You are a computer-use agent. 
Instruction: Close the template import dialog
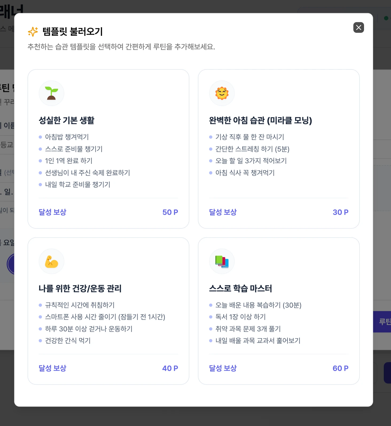[x=358, y=28]
